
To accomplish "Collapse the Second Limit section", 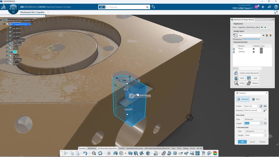I will tap(237, 127).
